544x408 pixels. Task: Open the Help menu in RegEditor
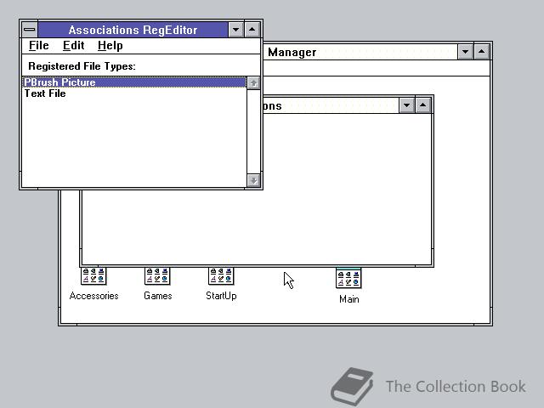(x=110, y=45)
